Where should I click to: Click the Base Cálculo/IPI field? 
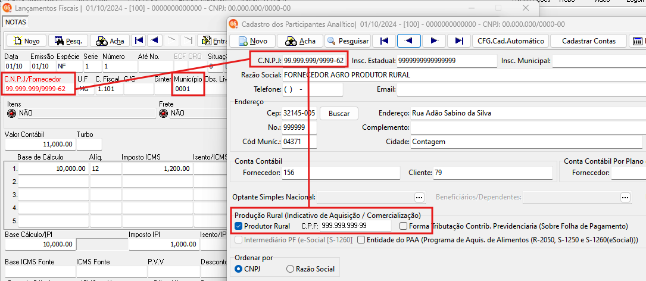(40, 244)
